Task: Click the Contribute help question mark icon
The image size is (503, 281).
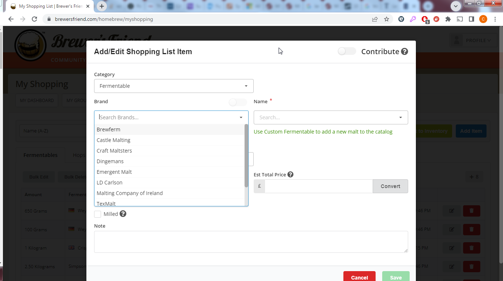Action: click(405, 52)
